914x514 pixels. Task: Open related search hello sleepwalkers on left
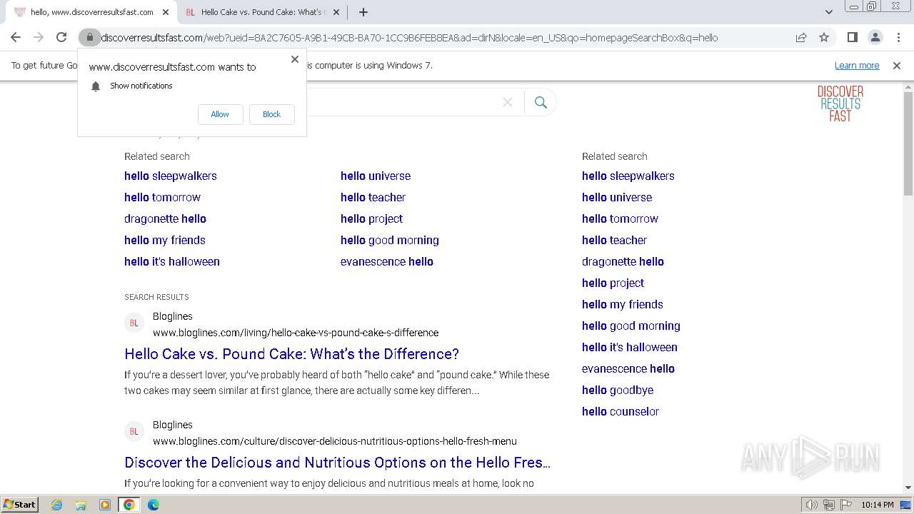tap(170, 176)
